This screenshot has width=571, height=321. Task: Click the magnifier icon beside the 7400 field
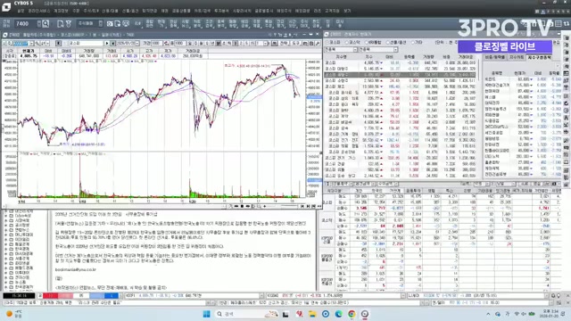coord(46,24)
